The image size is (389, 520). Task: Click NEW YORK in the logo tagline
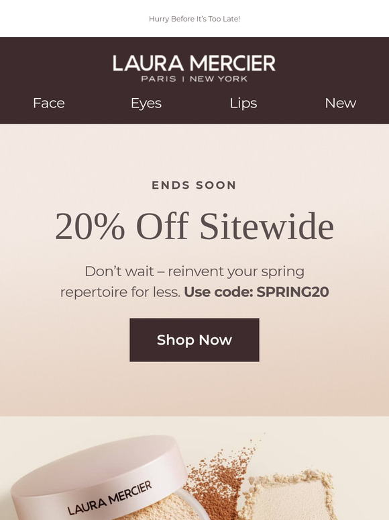(219, 79)
